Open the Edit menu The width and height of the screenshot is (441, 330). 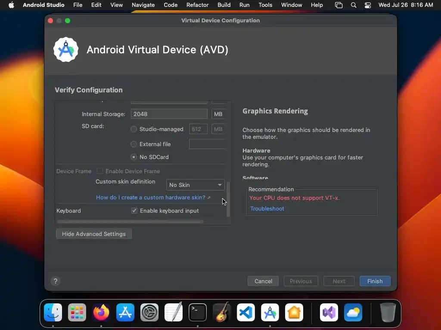96,5
